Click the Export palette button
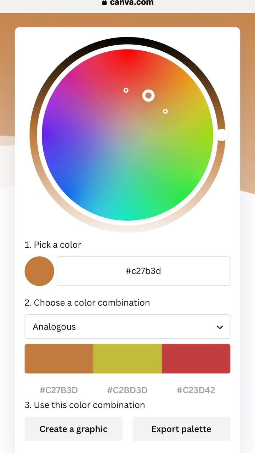 181,429
